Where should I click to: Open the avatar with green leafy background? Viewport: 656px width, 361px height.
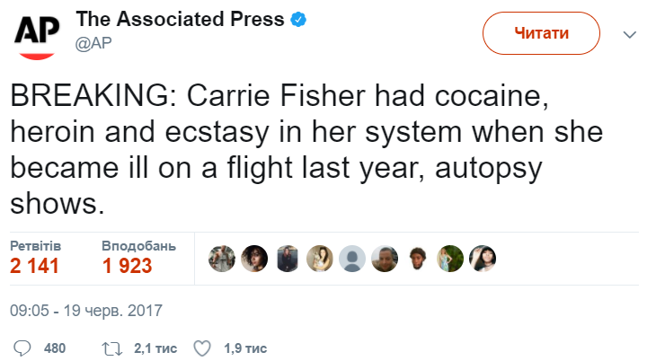pos(449,259)
